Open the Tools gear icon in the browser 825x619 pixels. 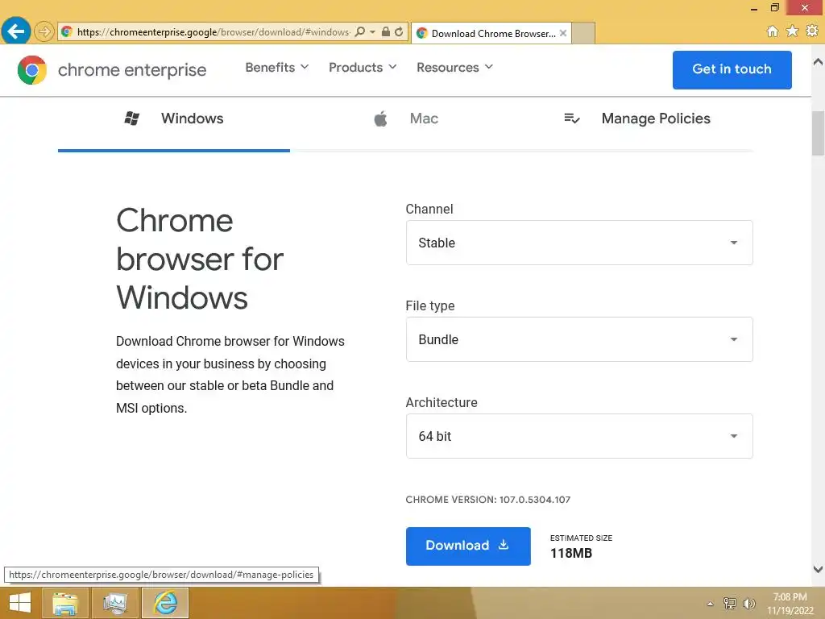pyautogui.click(x=812, y=31)
